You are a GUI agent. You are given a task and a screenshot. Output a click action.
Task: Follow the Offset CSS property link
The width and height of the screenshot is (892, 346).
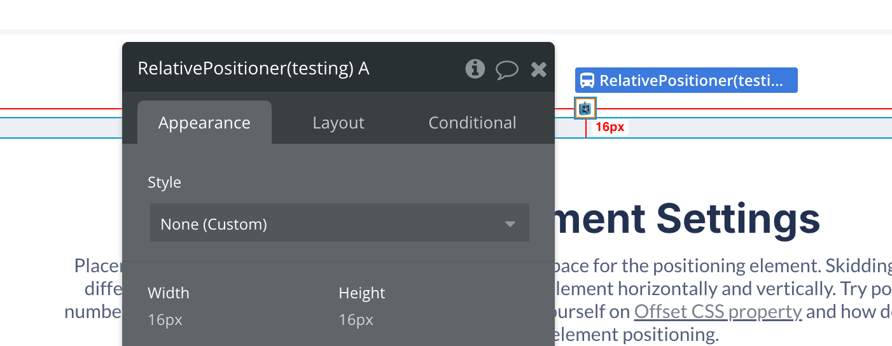(x=718, y=311)
